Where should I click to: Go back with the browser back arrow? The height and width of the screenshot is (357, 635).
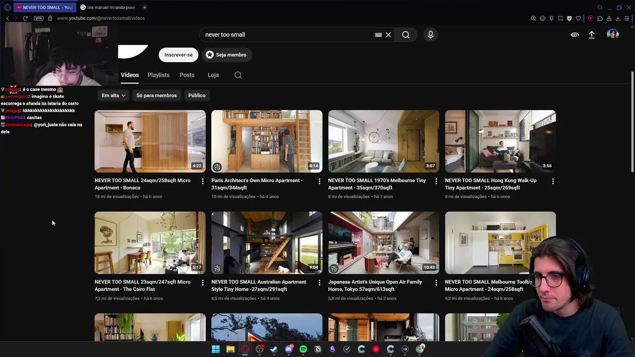tap(7, 18)
